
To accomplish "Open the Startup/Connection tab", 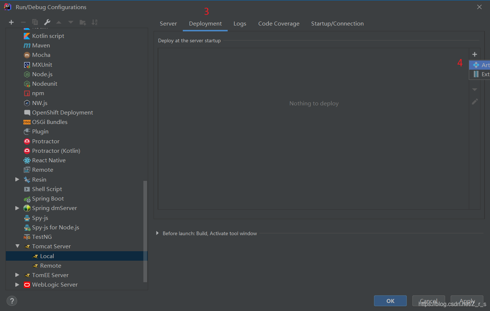I will click(x=337, y=24).
